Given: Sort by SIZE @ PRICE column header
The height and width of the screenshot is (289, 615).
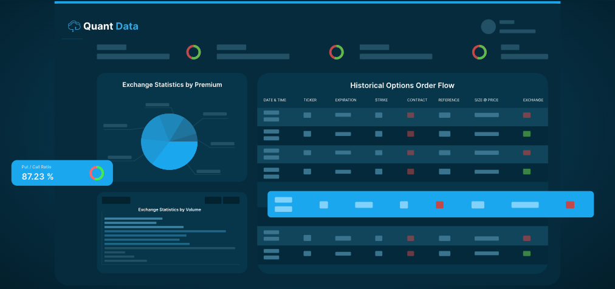Looking at the screenshot, I should click(x=486, y=100).
